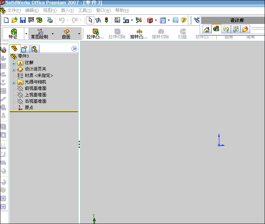Select the 原点 origin item
265x224 pixels.
coord(25,107)
